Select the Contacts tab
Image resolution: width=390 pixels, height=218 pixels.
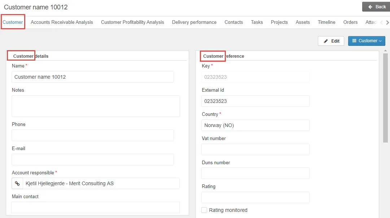point(233,22)
